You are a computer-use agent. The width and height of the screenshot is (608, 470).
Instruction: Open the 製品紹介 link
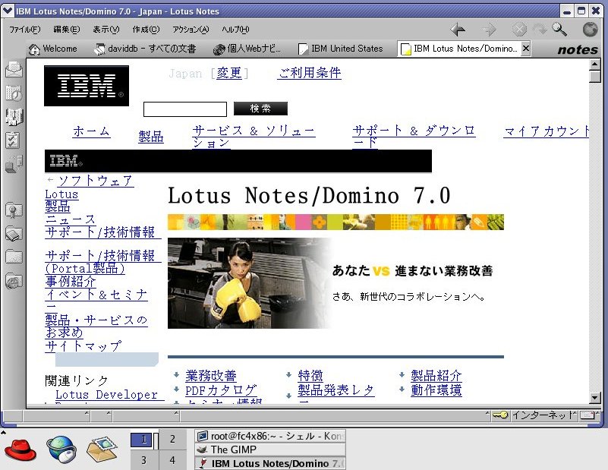[436, 376]
